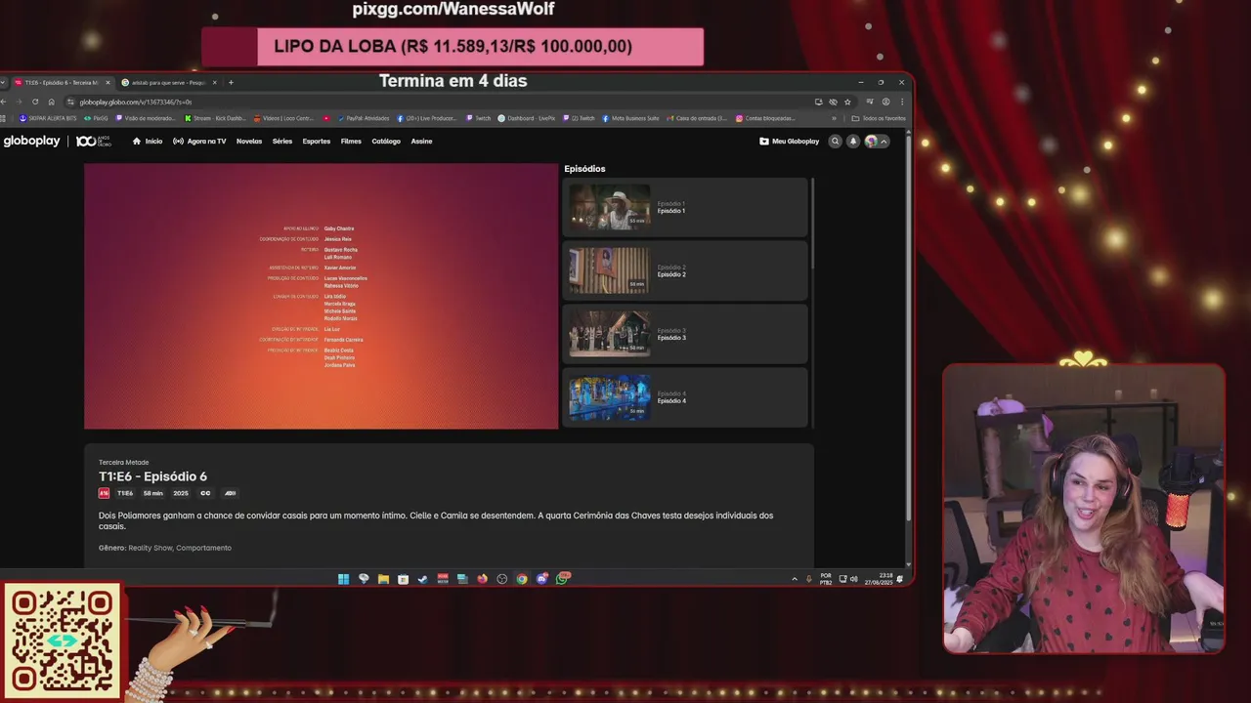Click the POR PTB2 language indicator

pyautogui.click(x=826, y=578)
